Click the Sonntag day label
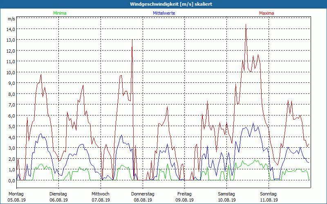The height and width of the screenshot is (204, 327). [x=269, y=194]
